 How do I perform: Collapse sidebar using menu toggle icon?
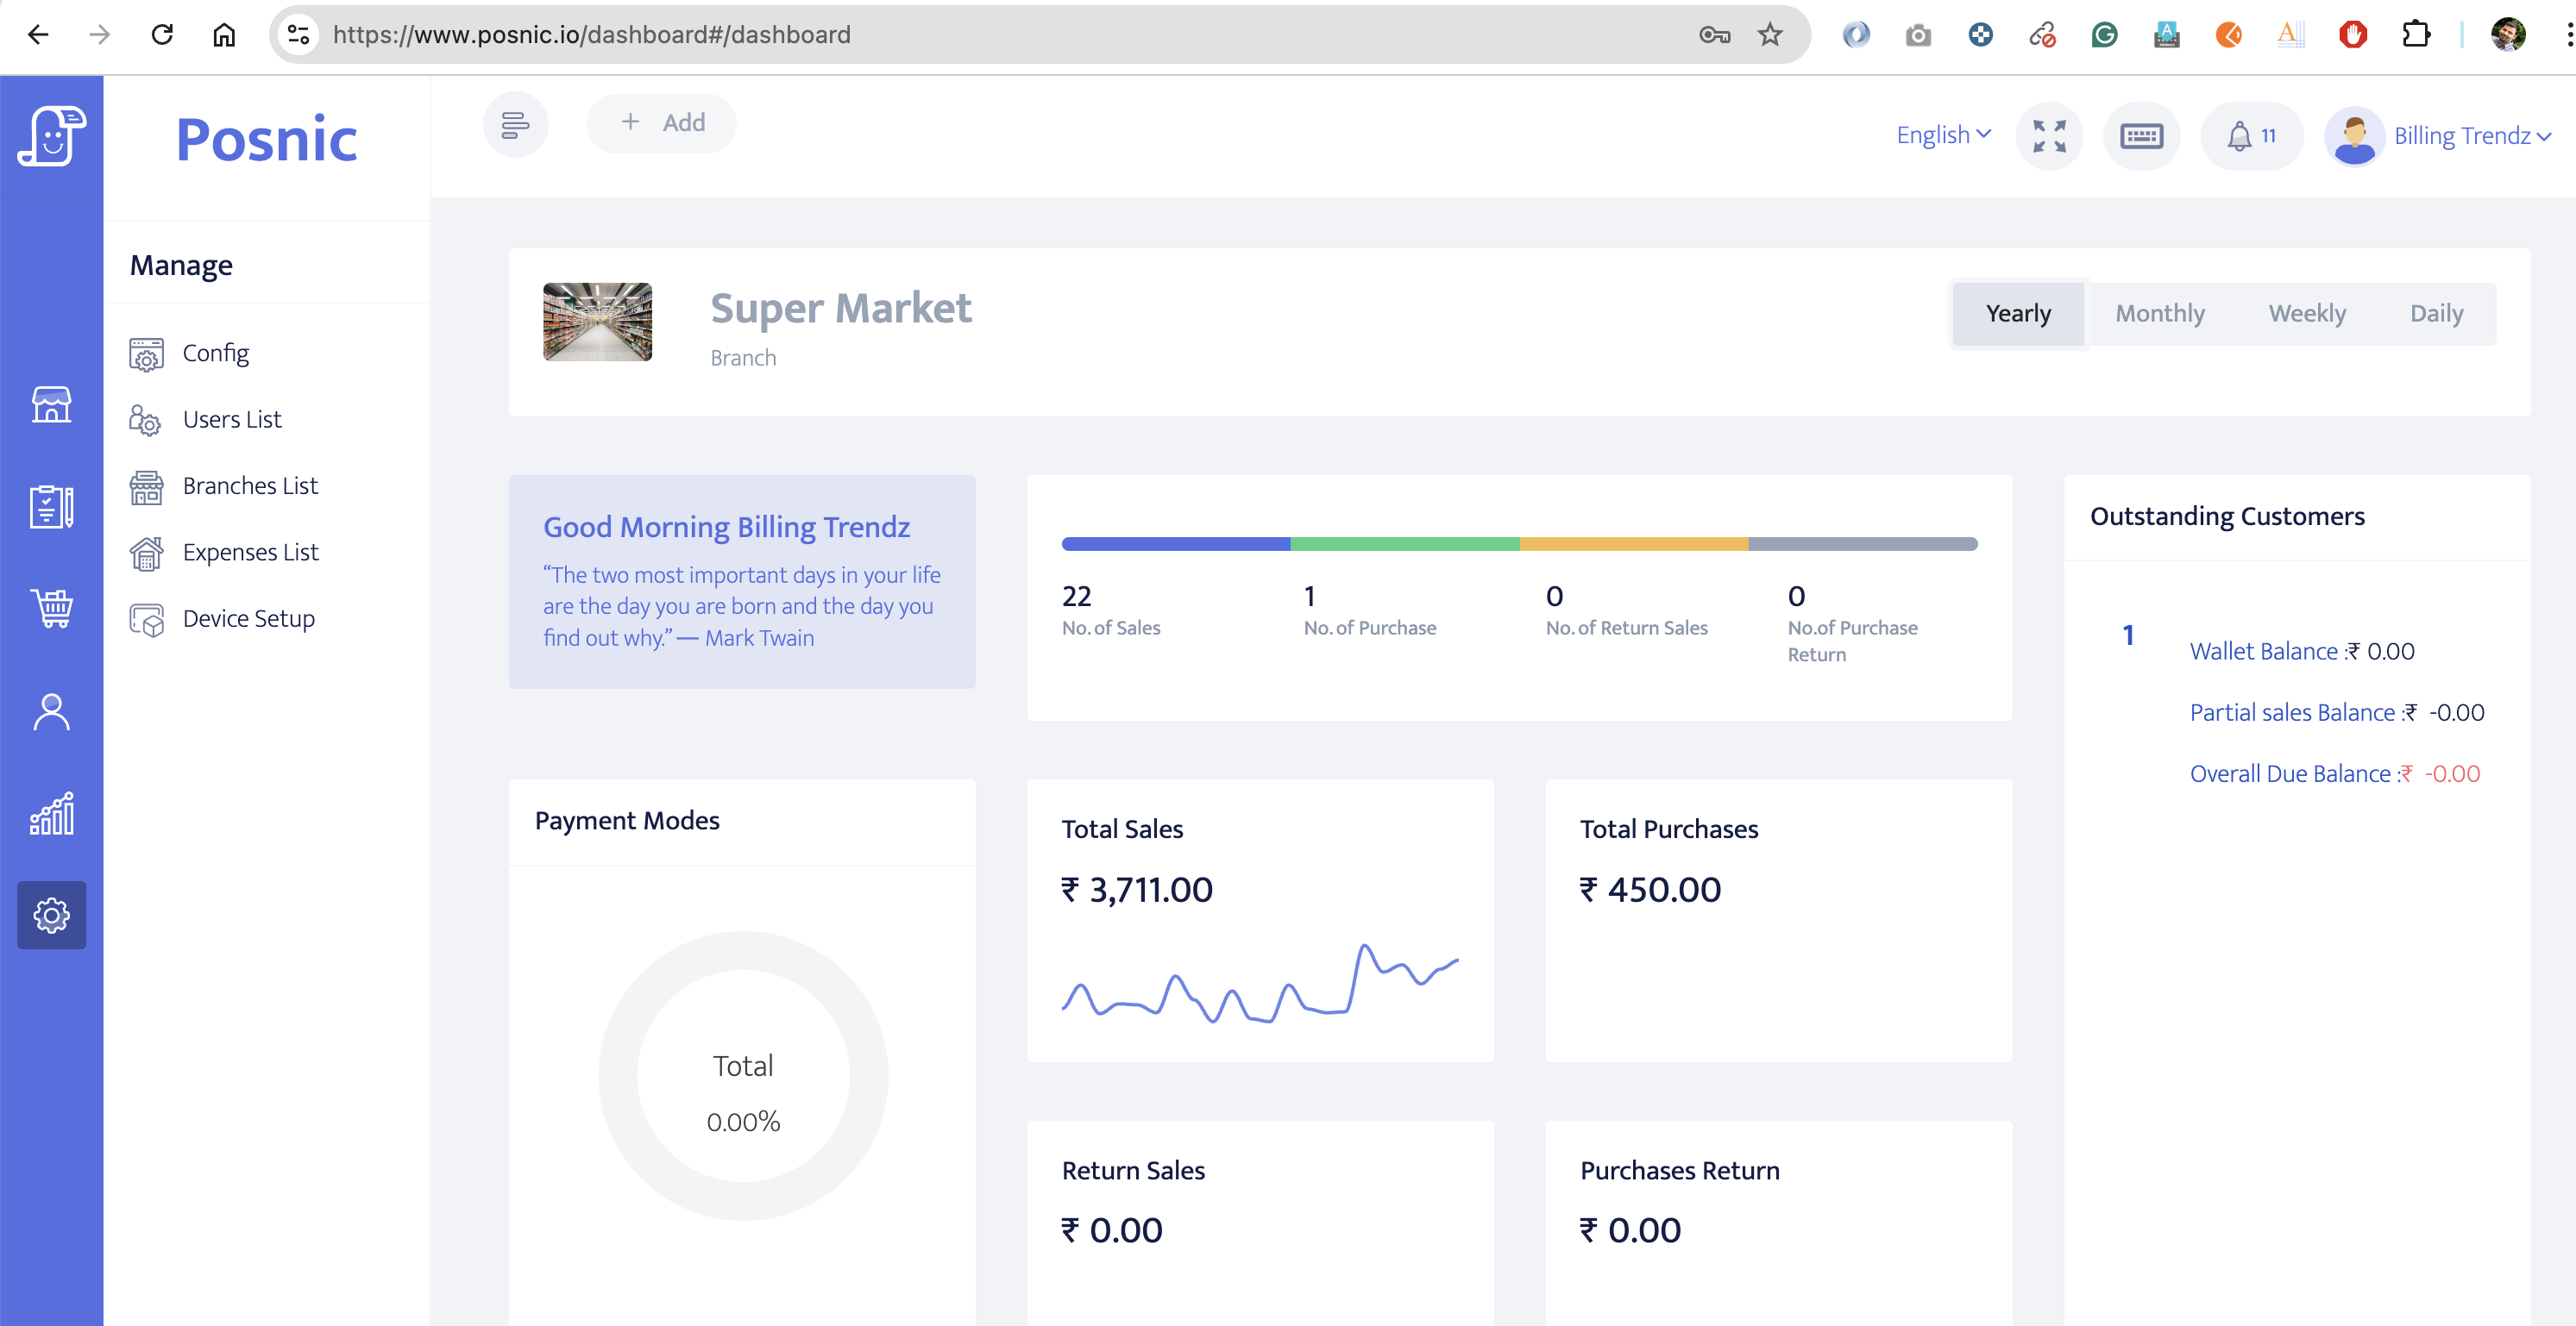click(515, 124)
